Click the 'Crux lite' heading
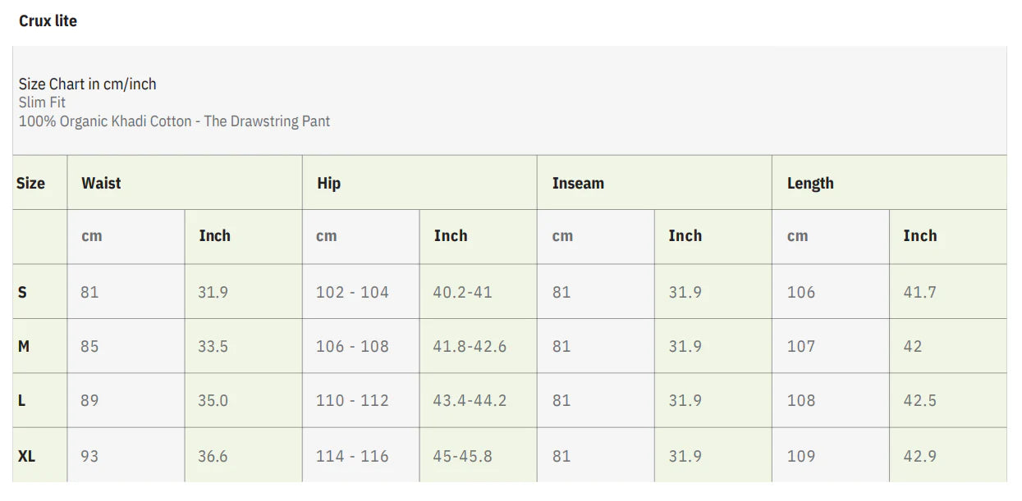Screen dimensions: 1022x501 (x=48, y=21)
